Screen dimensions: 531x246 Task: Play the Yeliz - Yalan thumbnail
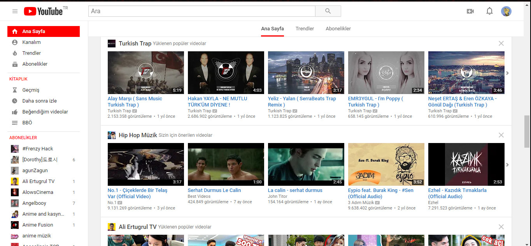[306, 73]
